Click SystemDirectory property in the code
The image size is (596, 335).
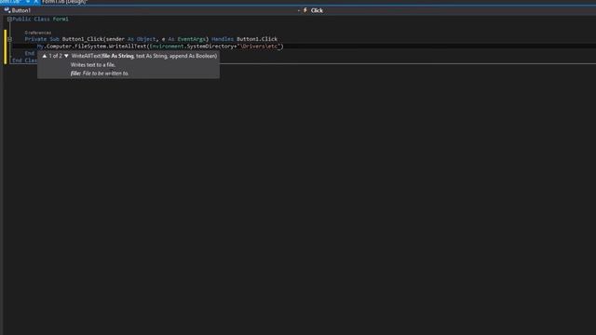210,47
